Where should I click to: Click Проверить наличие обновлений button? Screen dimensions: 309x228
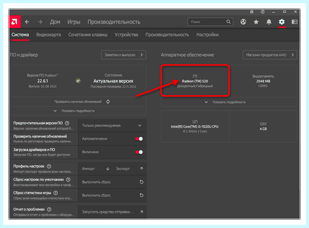(78, 102)
